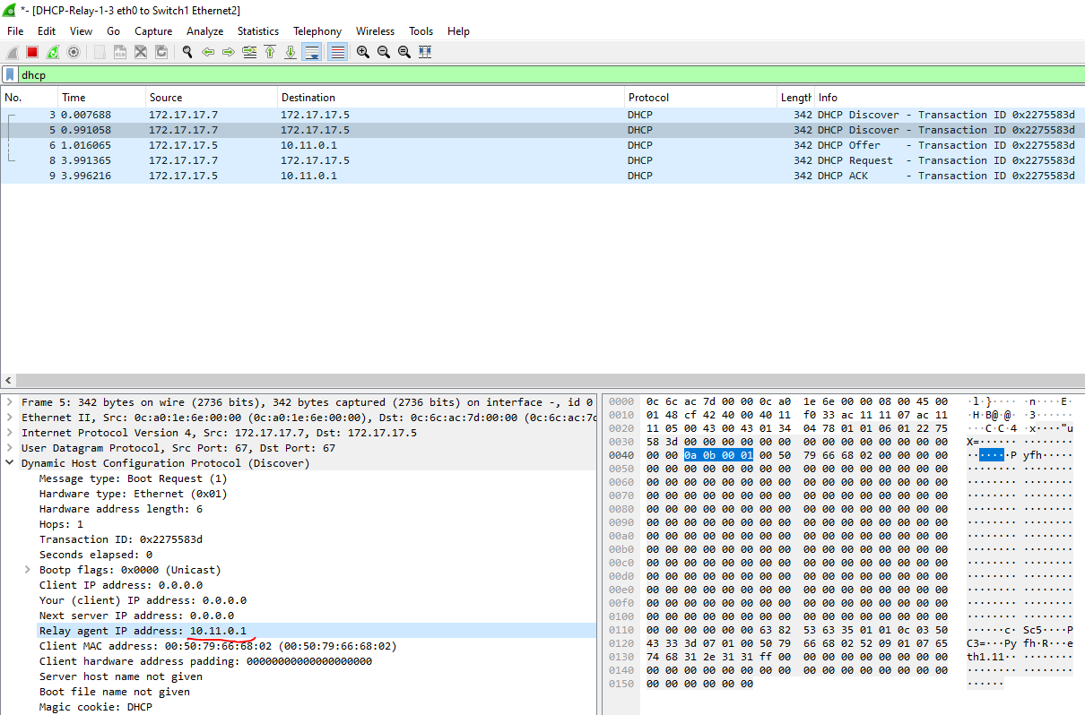Zoom in on packet list text
The image size is (1085, 715).
pyautogui.click(x=363, y=53)
